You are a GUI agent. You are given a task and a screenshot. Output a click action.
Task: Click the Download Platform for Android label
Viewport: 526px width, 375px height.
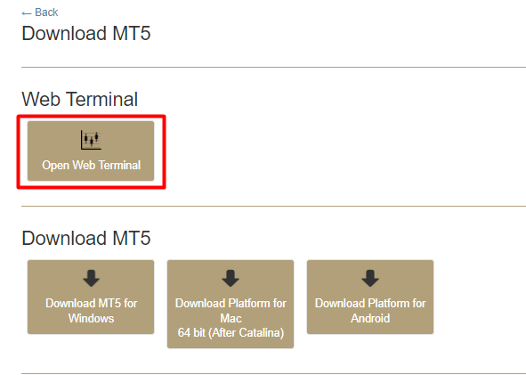point(370,311)
